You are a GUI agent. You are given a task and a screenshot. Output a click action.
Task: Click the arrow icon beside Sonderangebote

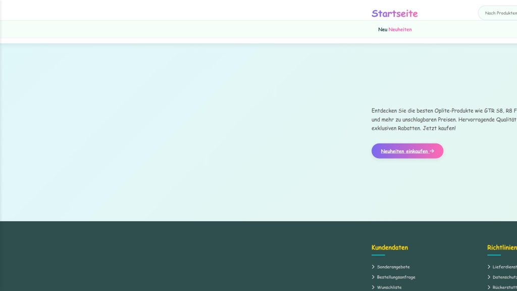374,267
